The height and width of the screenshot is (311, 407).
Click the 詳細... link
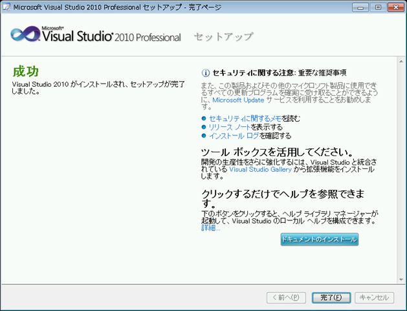(x=210, y=228)
